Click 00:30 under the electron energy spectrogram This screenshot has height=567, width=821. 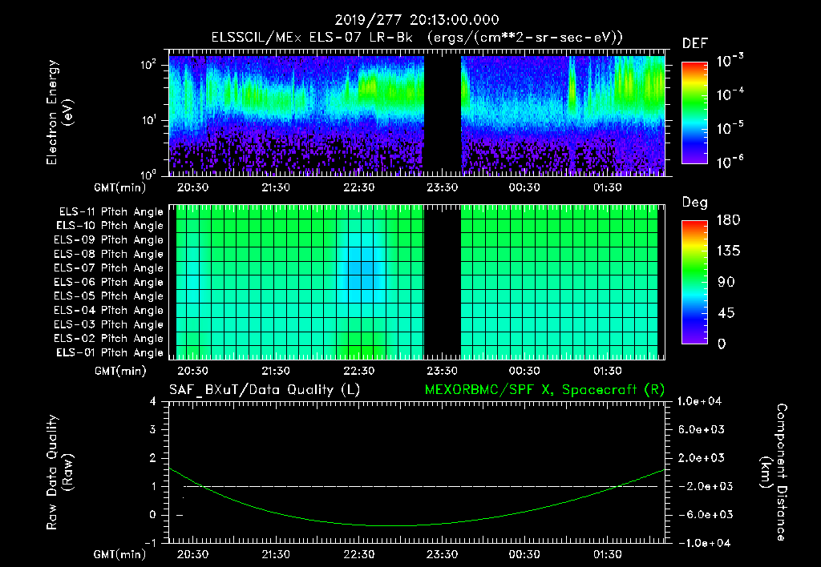(x=524, y=187)
